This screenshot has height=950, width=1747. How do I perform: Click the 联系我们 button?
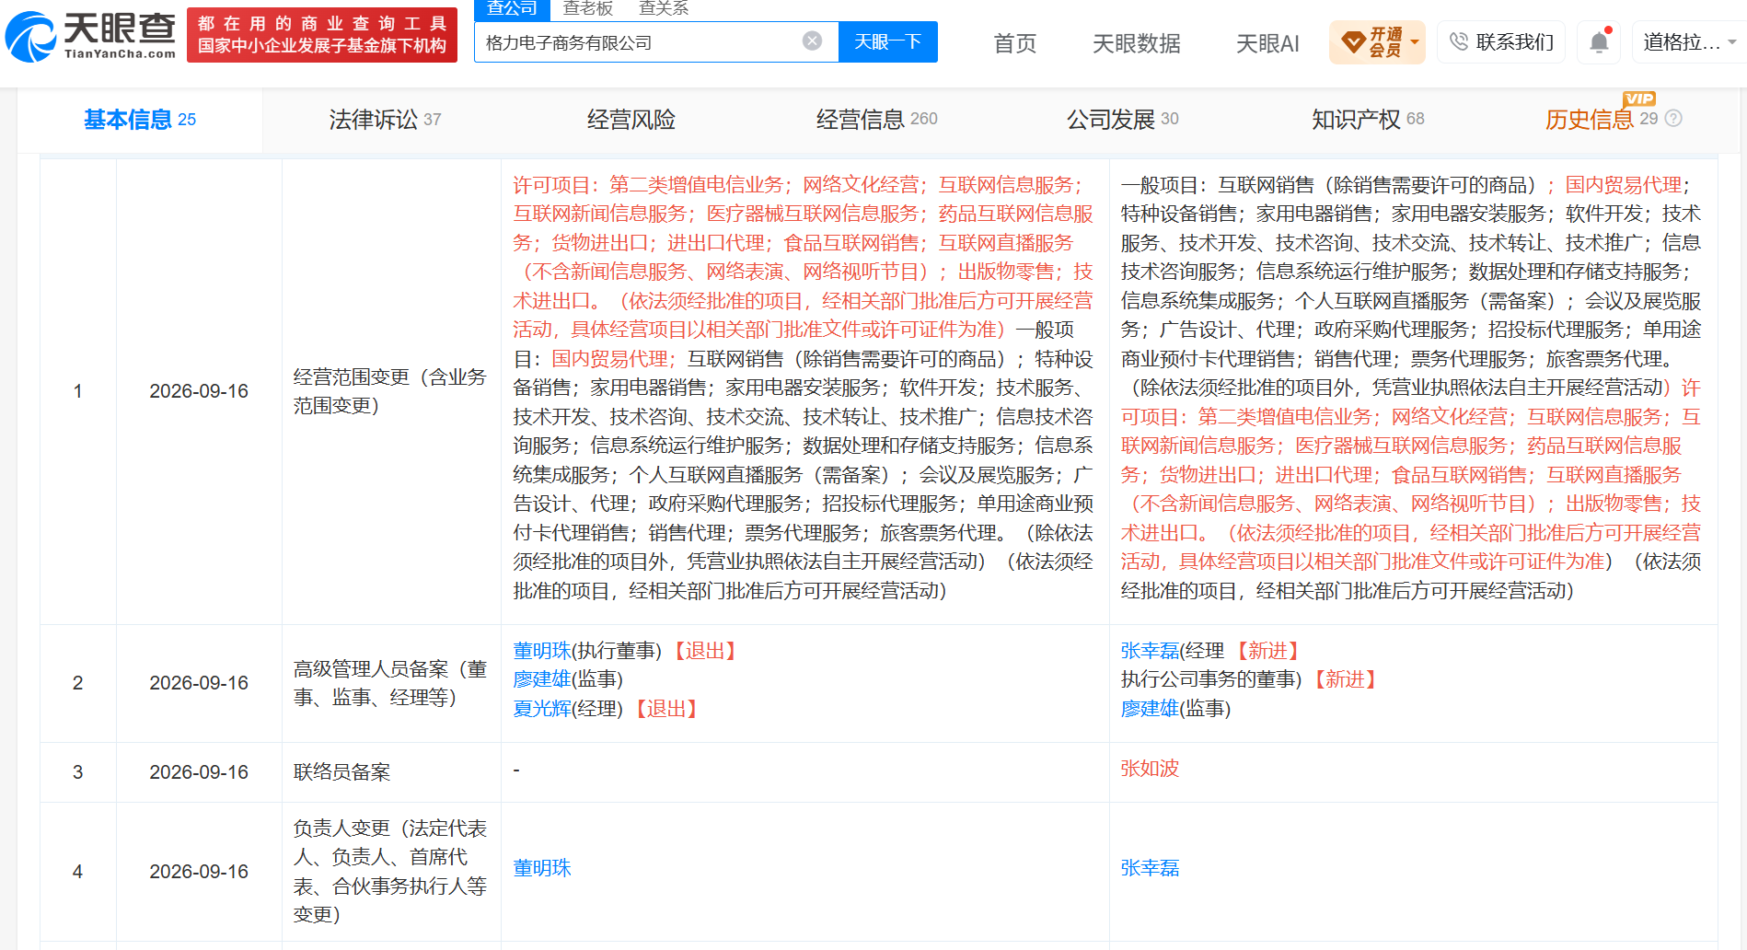point(1501,42)
